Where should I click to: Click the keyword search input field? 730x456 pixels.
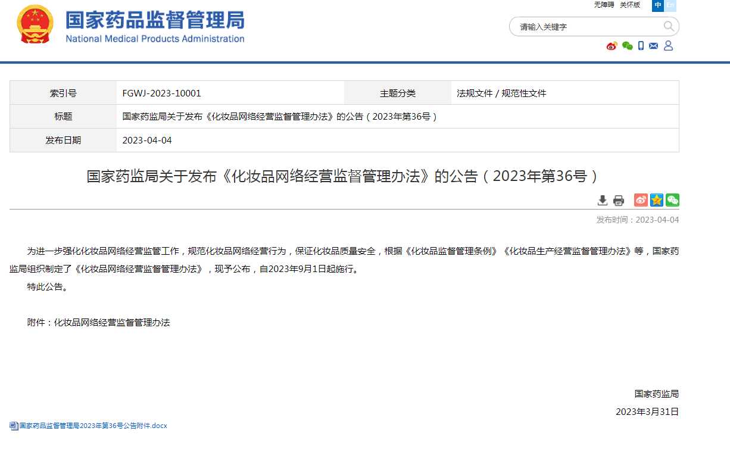pos(587,27)
